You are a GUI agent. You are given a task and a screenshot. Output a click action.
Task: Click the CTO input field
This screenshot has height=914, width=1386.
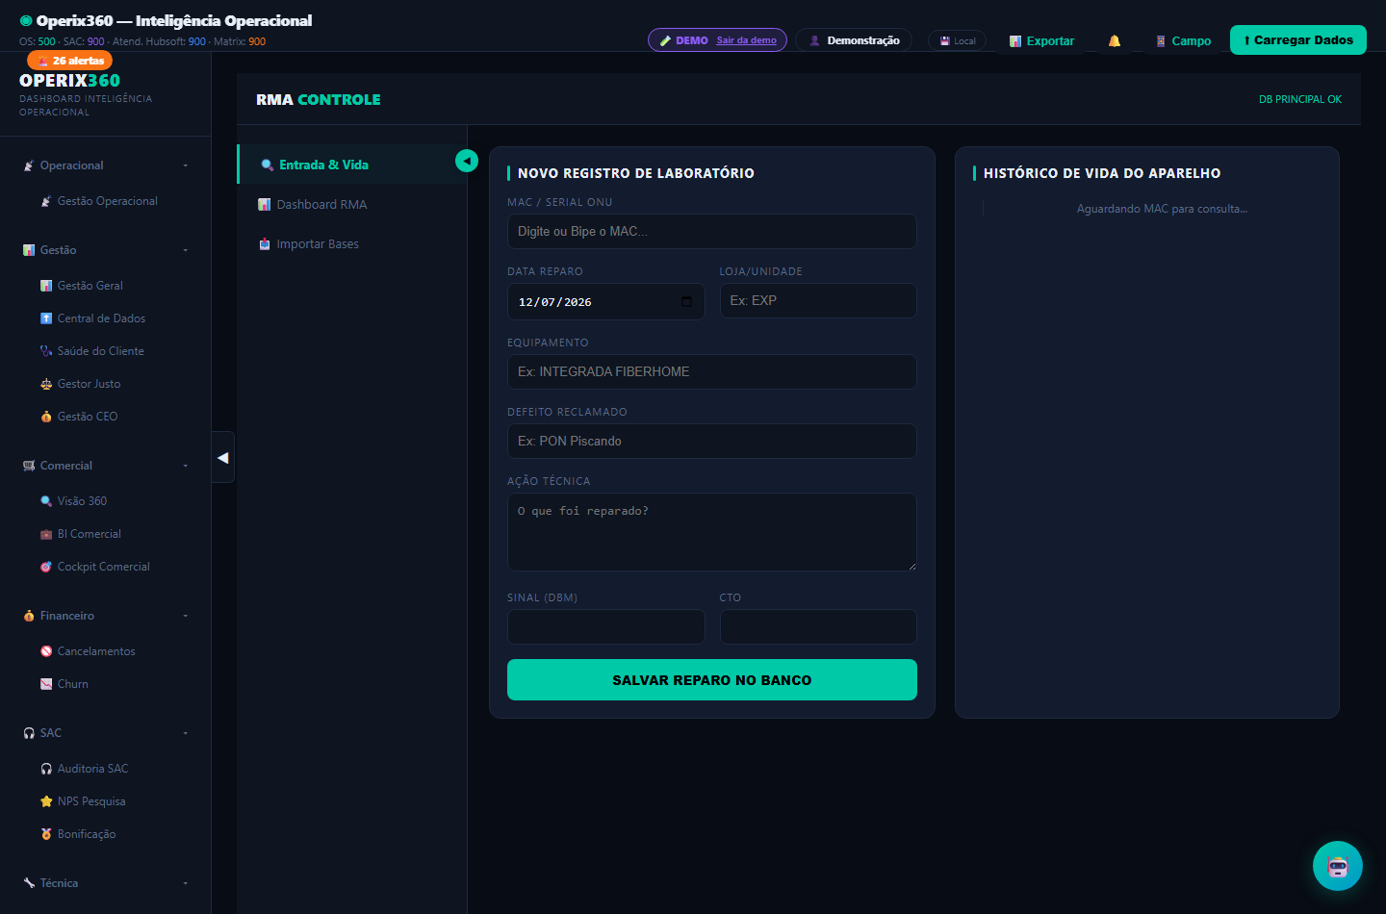point(818,626)
